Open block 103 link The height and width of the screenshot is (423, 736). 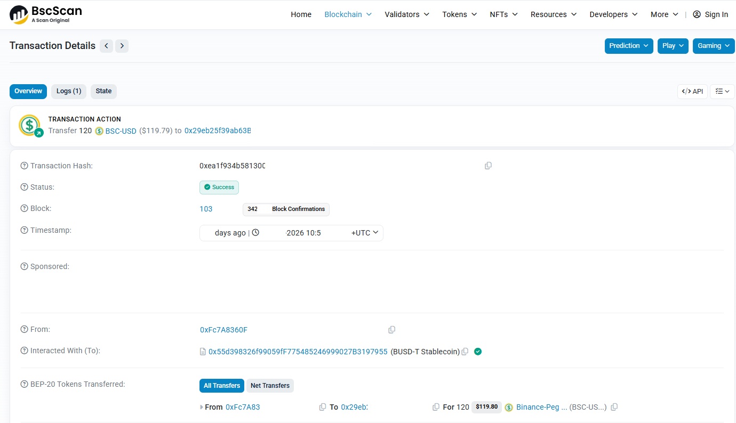coord(206,209)
